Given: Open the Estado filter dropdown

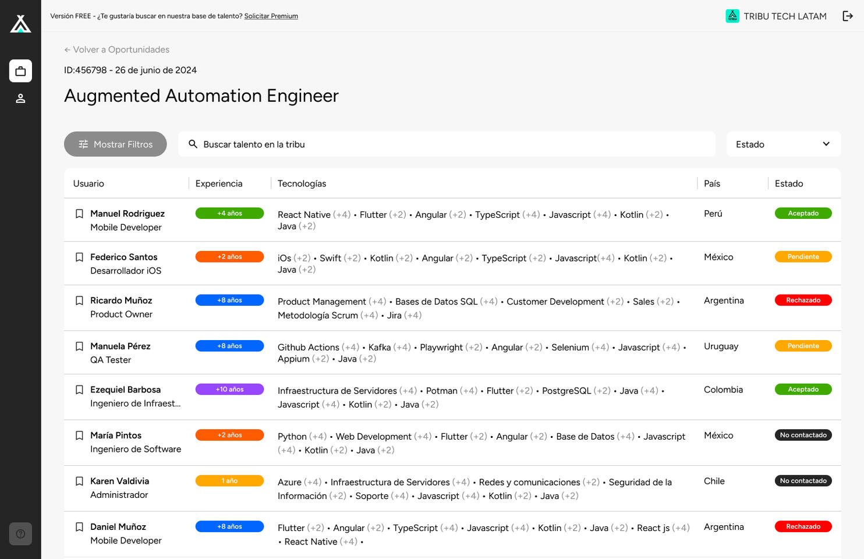Looking at the screenshot, I should [783, 144].
